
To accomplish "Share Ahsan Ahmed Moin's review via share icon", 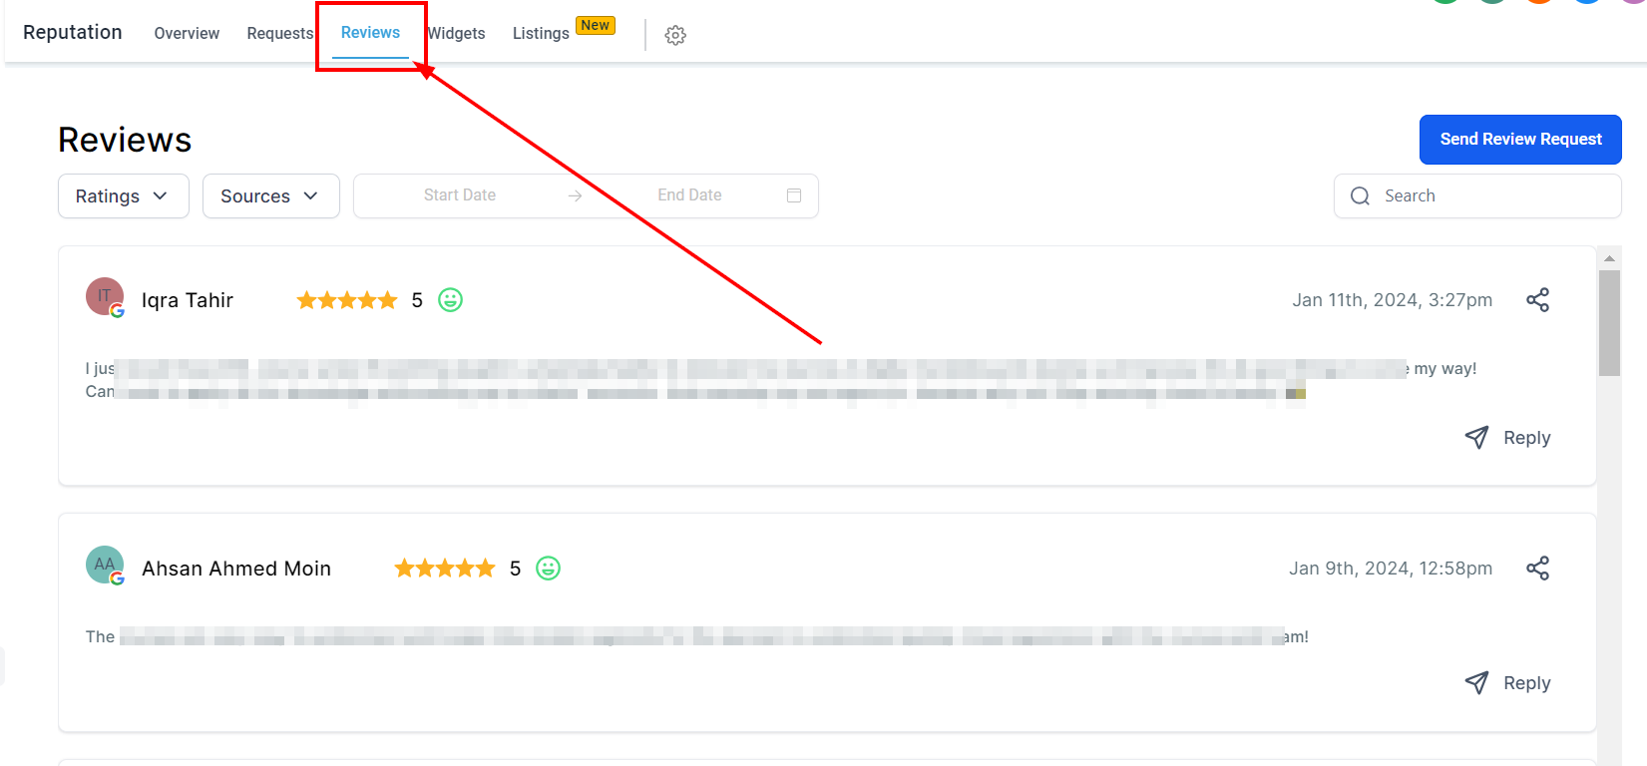I will click(x=1537, y=569).
